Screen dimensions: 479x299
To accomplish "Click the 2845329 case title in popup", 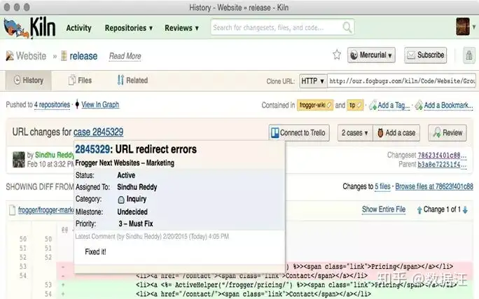I will pyautogui.click(x=136, y=149).
